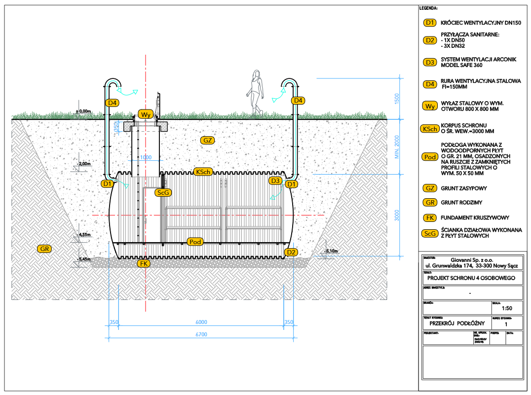Click the Giovanni Sp. z o.o. investor text

472,260
